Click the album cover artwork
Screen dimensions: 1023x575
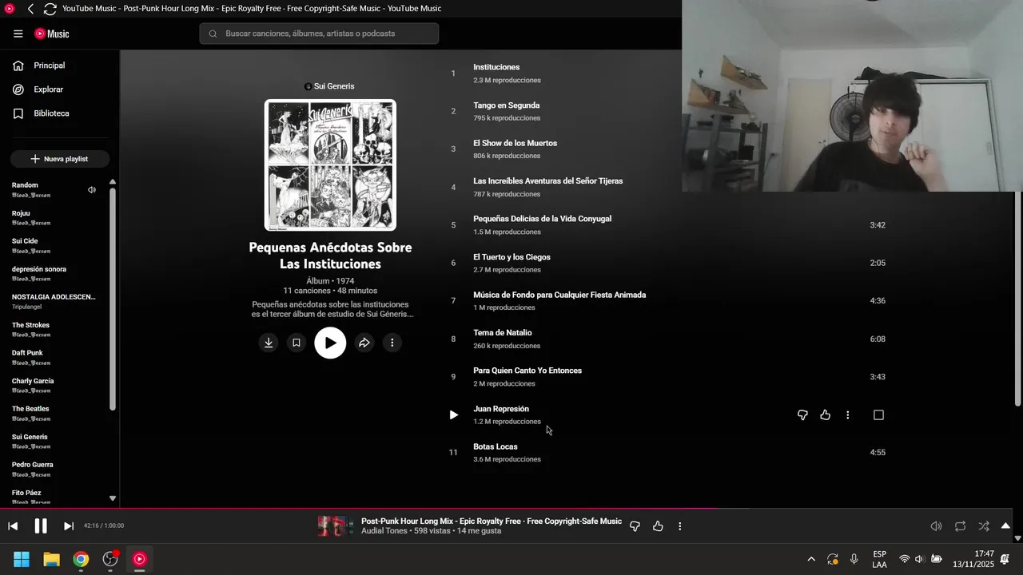[330, 165]
